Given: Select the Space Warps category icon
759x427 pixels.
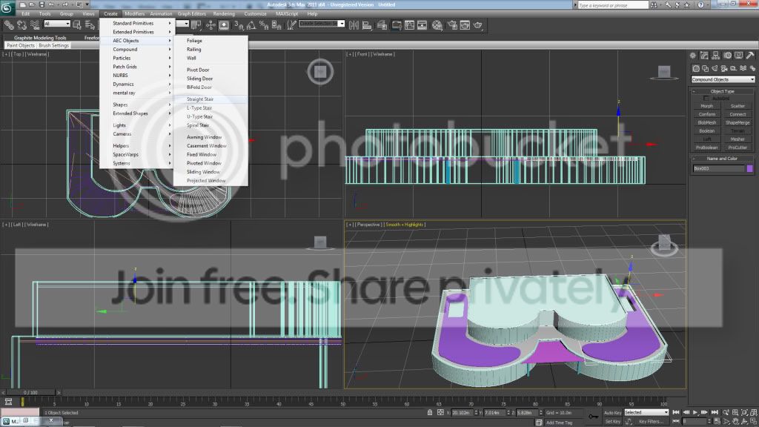Looking at the screenshot, I should 743,69.
